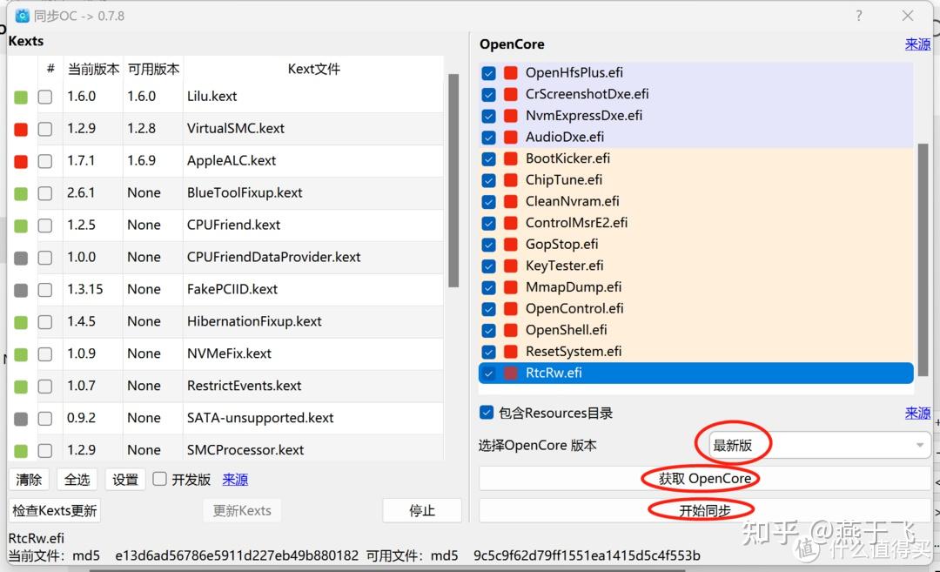Click the red status square beside OpenHfsPlus.efi
940x572 pixels.
click(511, 73)
